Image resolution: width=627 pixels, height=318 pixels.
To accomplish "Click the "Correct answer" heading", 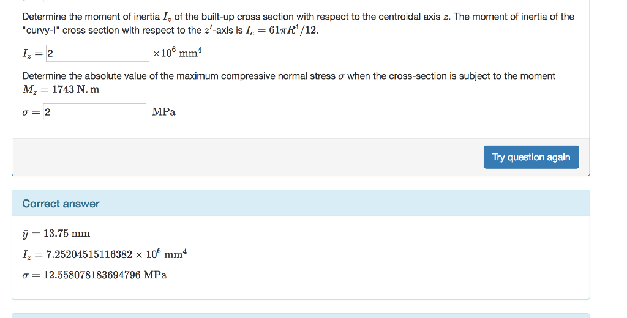I will [61, 204].
